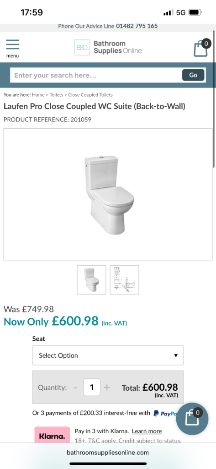The width and height of the screenshot is (216, 469).
Task: Select the technical drawing thumbnail
Action: [124, 280]
